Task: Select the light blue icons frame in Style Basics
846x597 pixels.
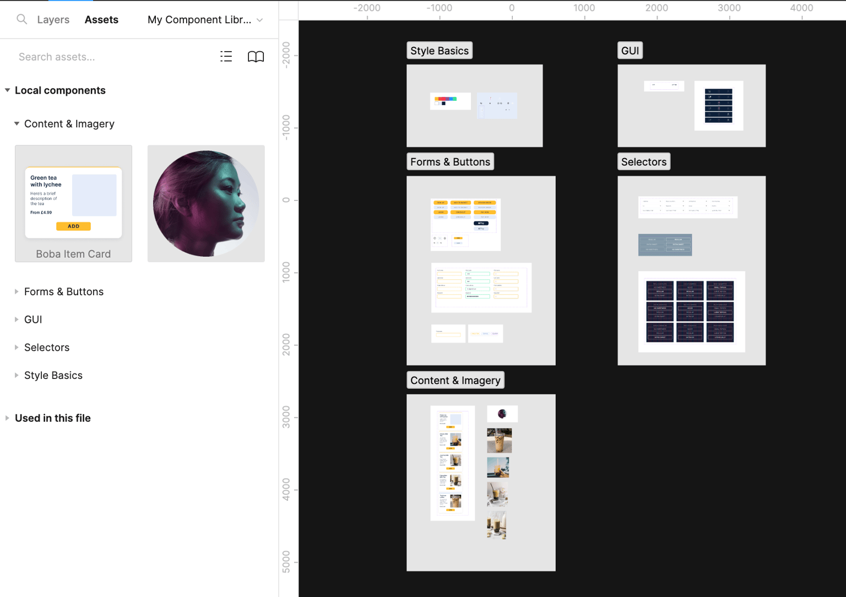Action: coord(497,106)
